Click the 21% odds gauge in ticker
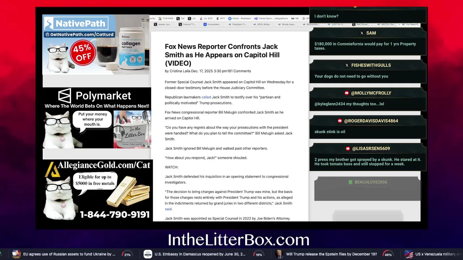 coord(127,254)
